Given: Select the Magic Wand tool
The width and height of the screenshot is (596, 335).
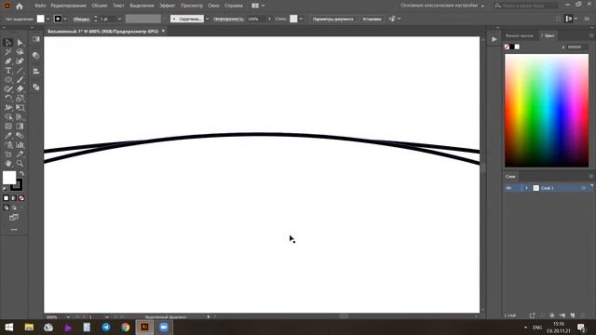Looking at the screenshot, I should (8, 52).
